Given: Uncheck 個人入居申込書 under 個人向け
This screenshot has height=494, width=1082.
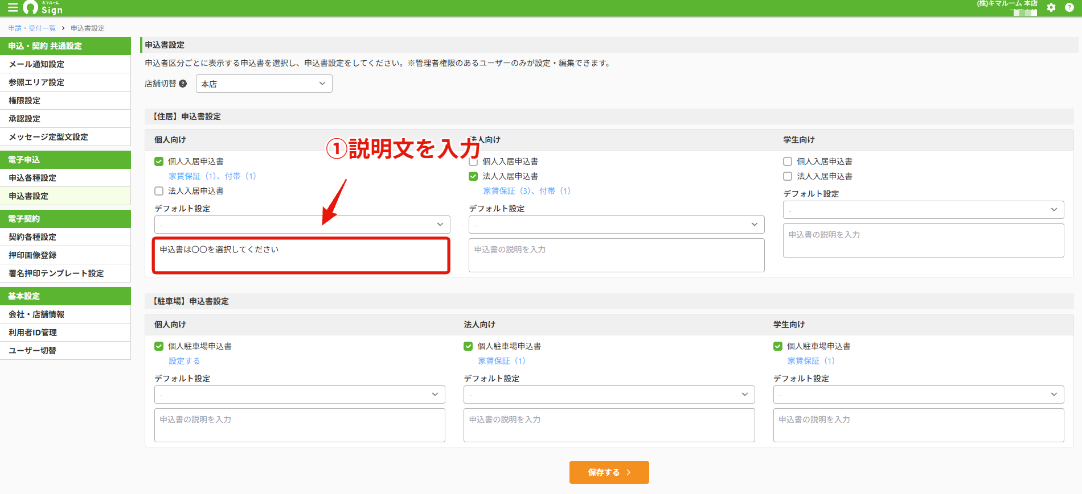Looking at the screenshot, I should (159, 161).
